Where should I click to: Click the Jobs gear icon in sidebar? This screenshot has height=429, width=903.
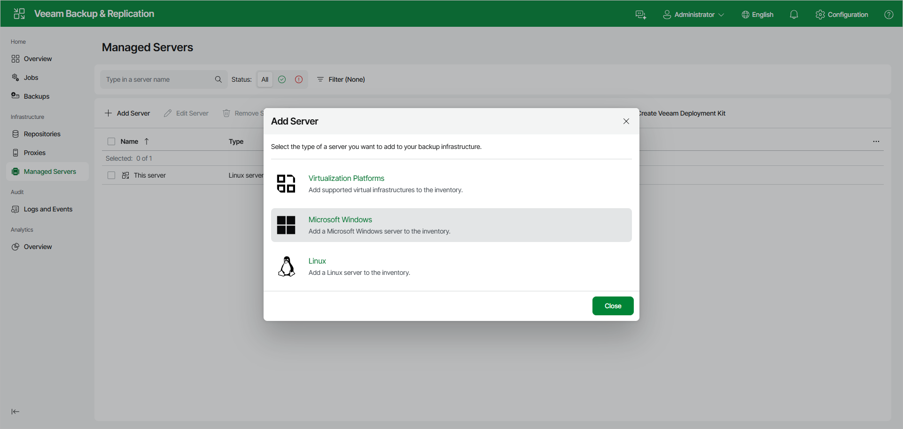click(16, 78)
